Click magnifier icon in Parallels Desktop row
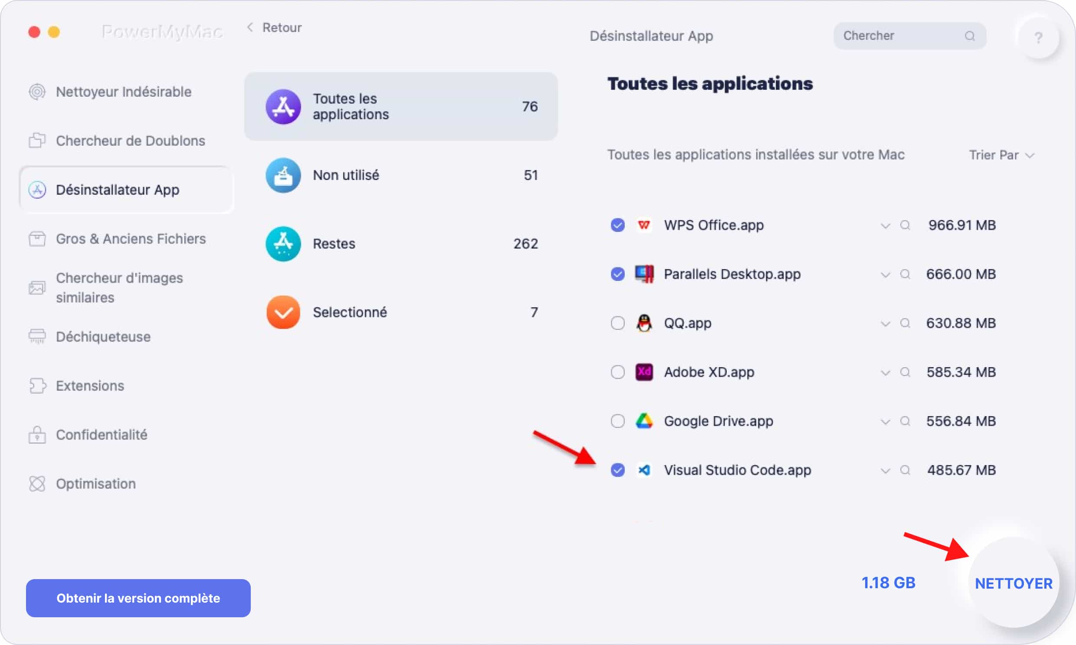This screenshot has width=1076, height=645. 905,274
